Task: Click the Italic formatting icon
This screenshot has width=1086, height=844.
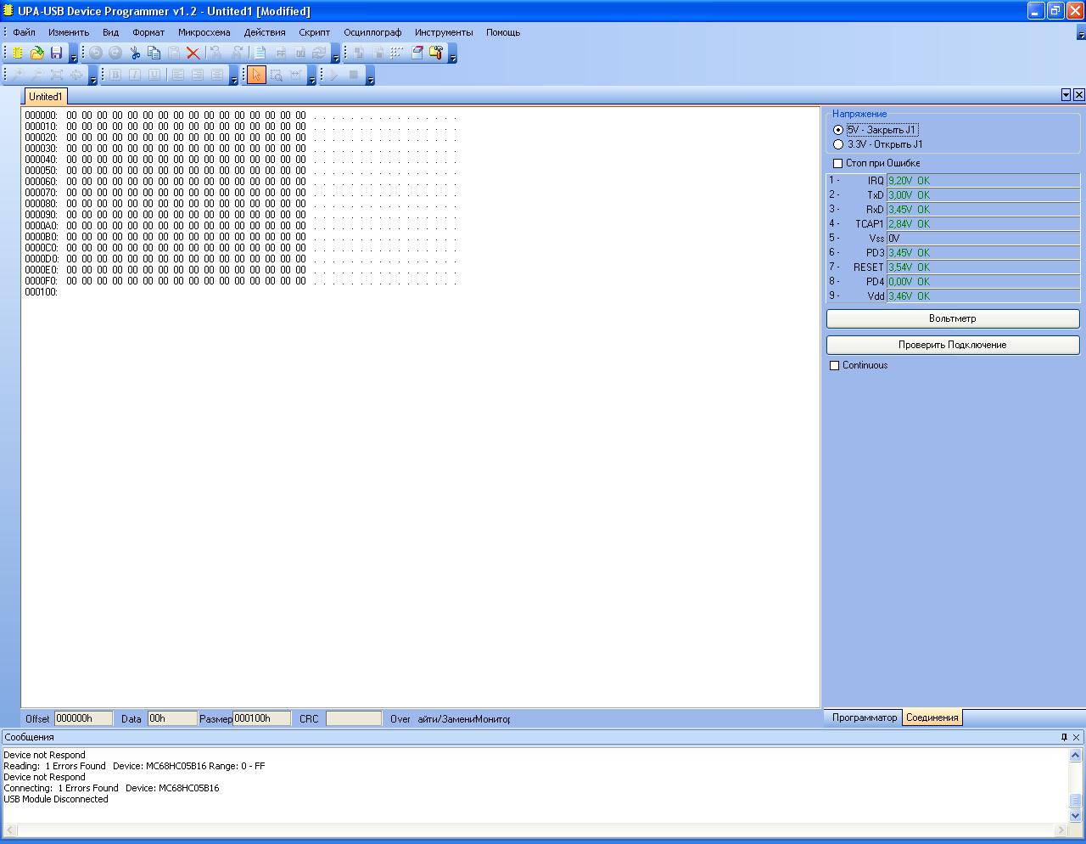Action: click(134, 75)
